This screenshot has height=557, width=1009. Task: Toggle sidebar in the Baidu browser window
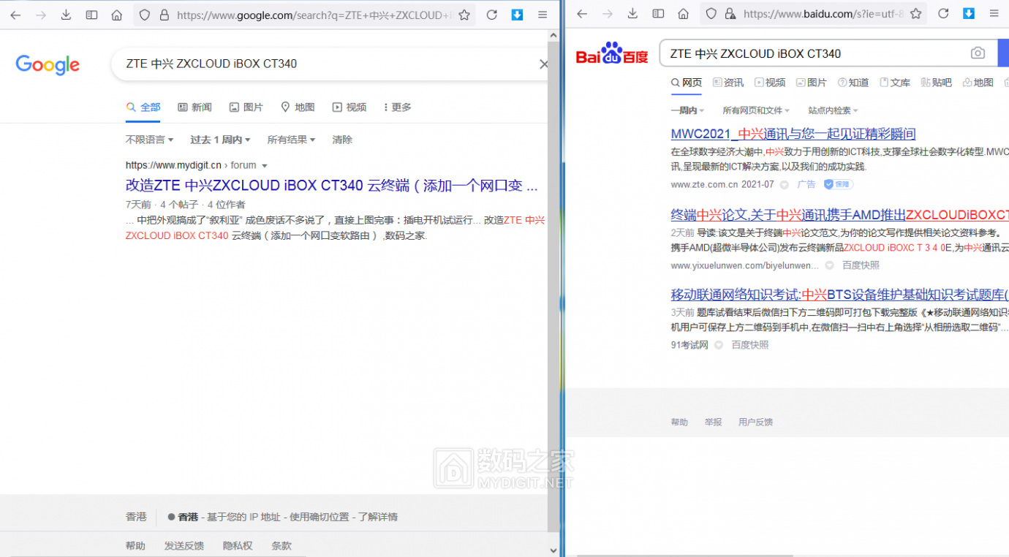[658, 14]
